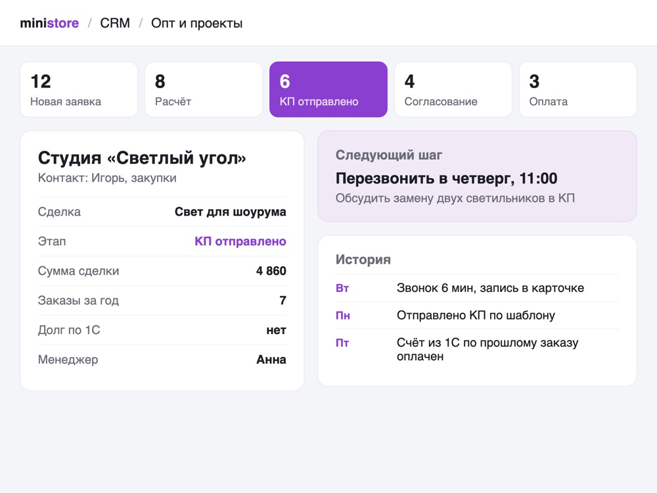This screenshot has height=493, width=657.
Task: Click manager name 'Анна'
Action: 271,360
